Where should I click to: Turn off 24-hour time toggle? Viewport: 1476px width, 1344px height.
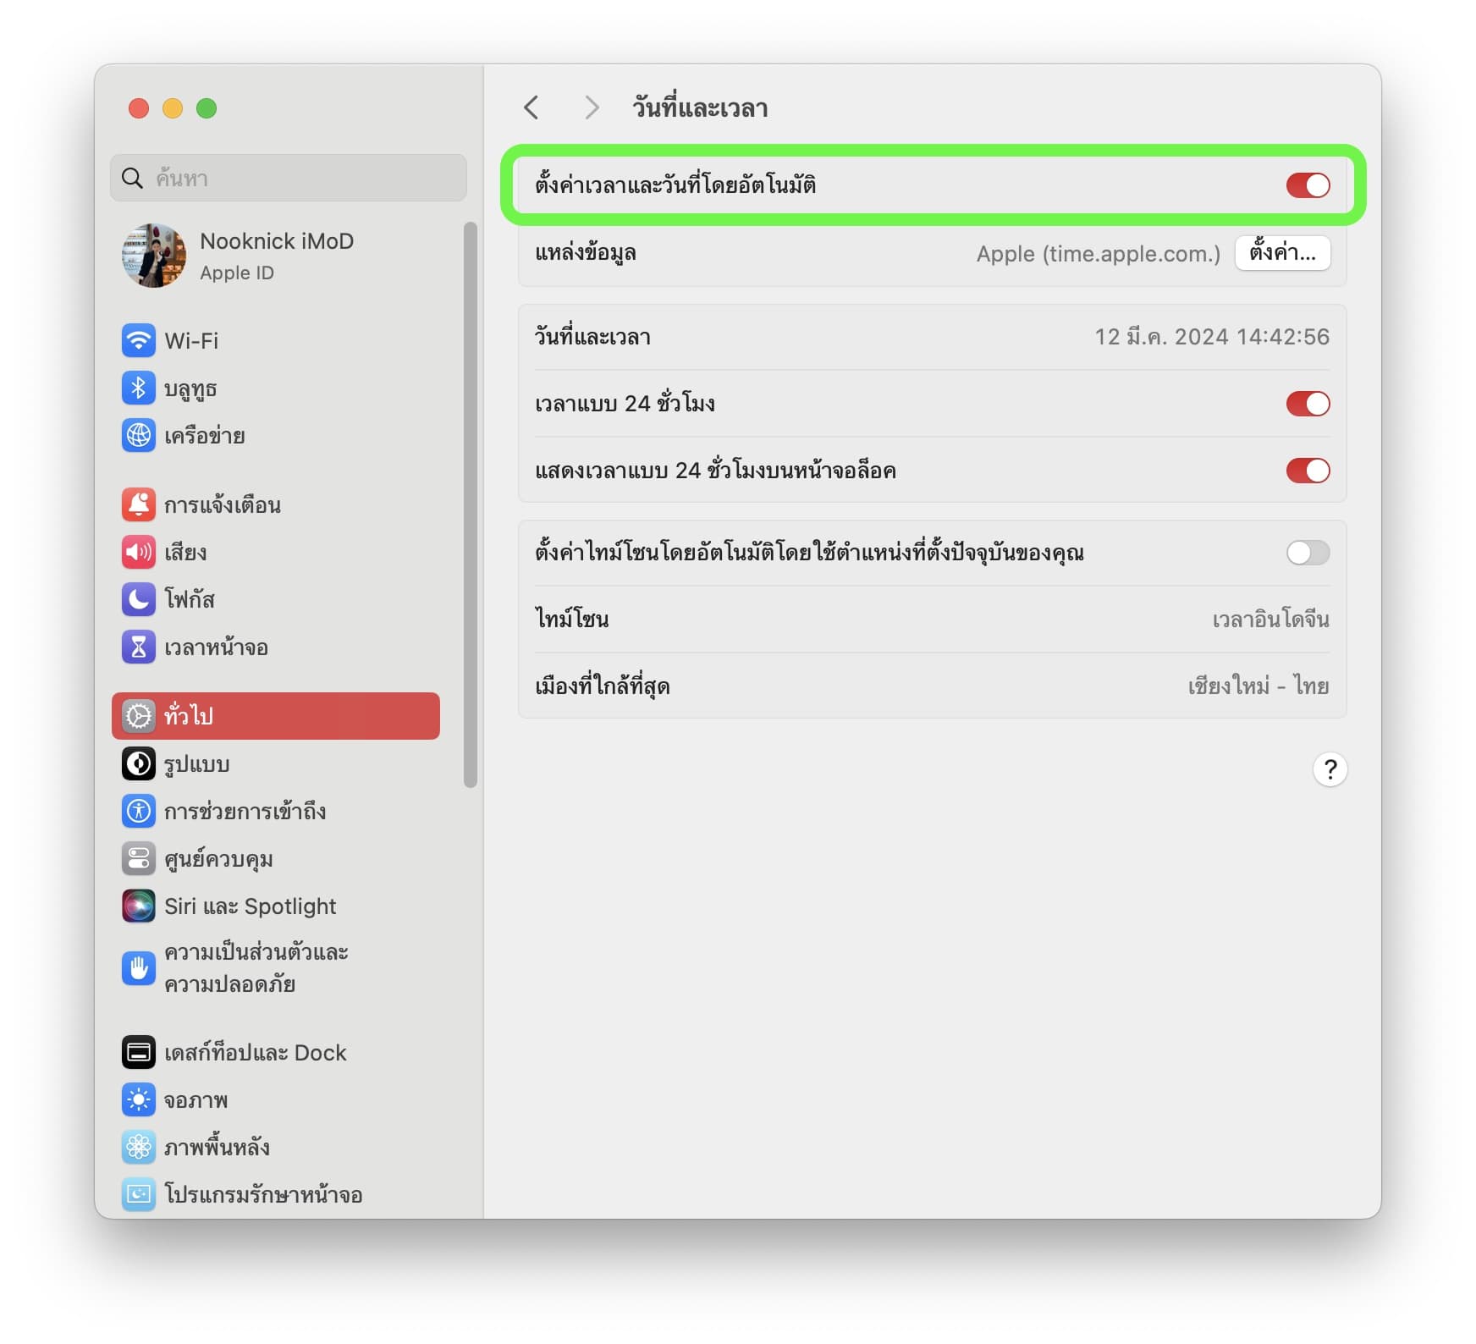1307,404
